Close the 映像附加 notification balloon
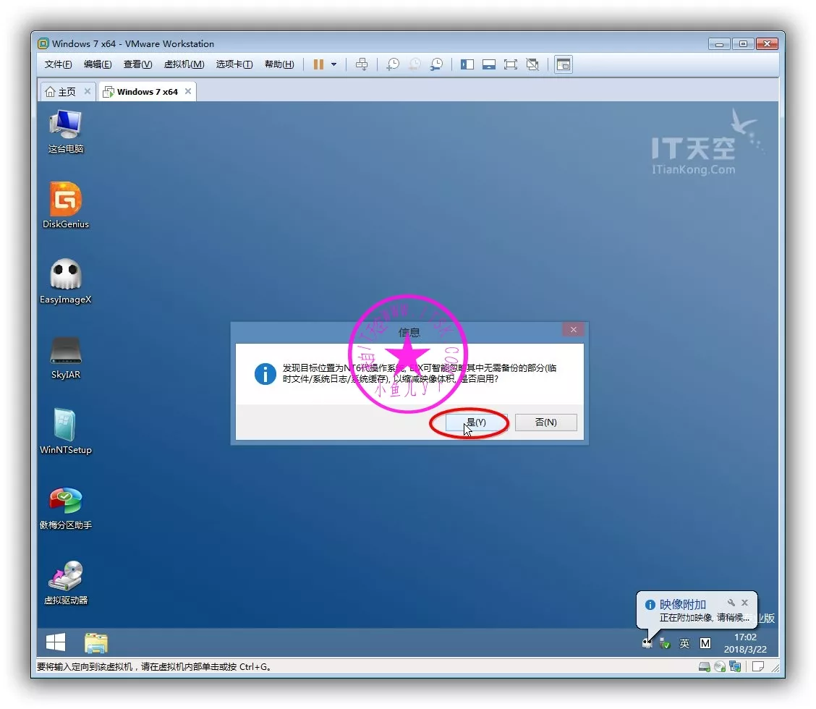 tap(746, 602)
